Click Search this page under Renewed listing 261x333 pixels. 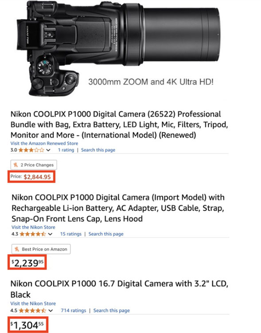coord(98,150)
